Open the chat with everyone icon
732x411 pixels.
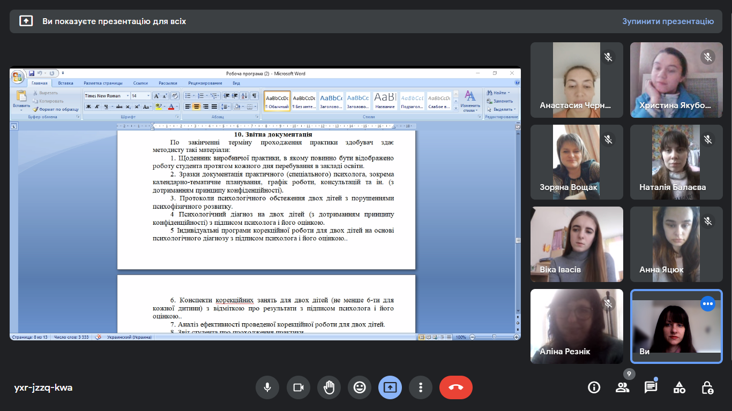651,387
